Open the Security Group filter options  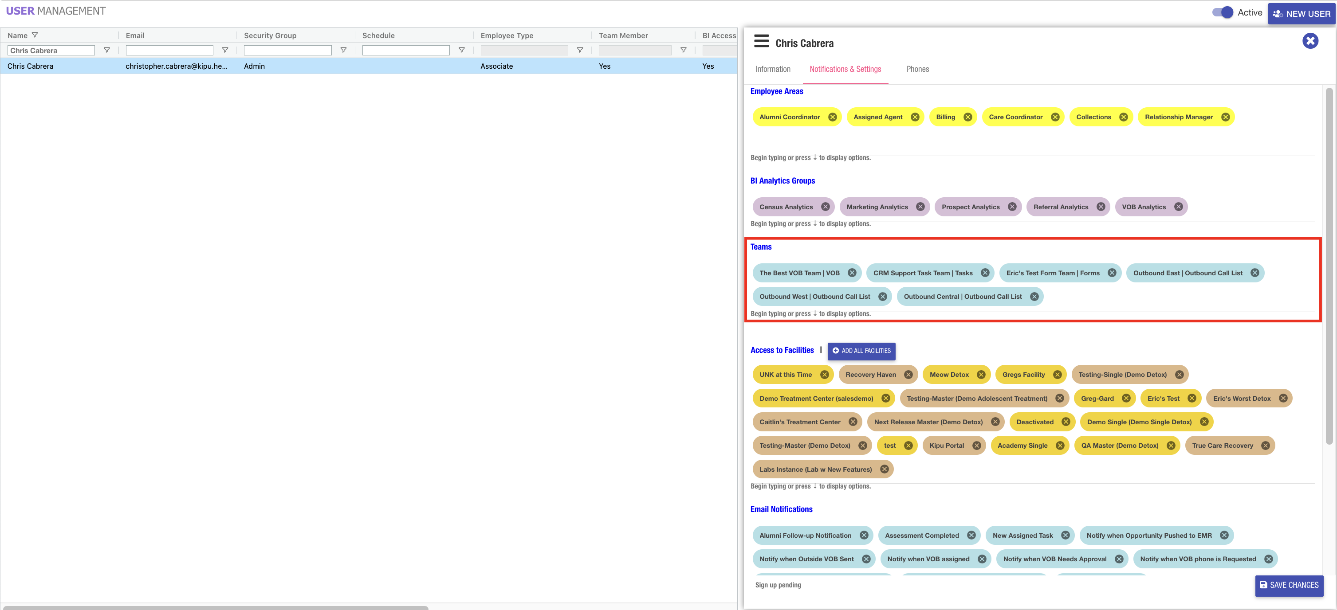343,50
